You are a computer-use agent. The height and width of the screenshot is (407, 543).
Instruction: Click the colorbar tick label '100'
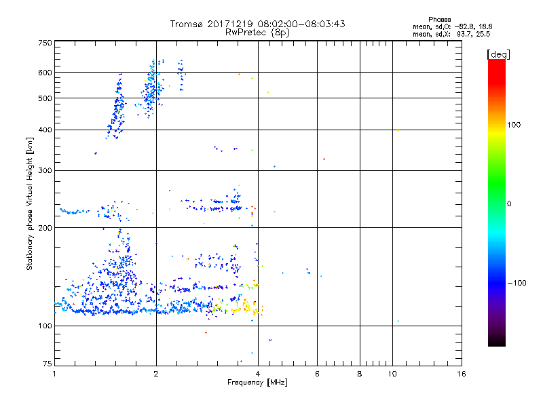point(514,125)
